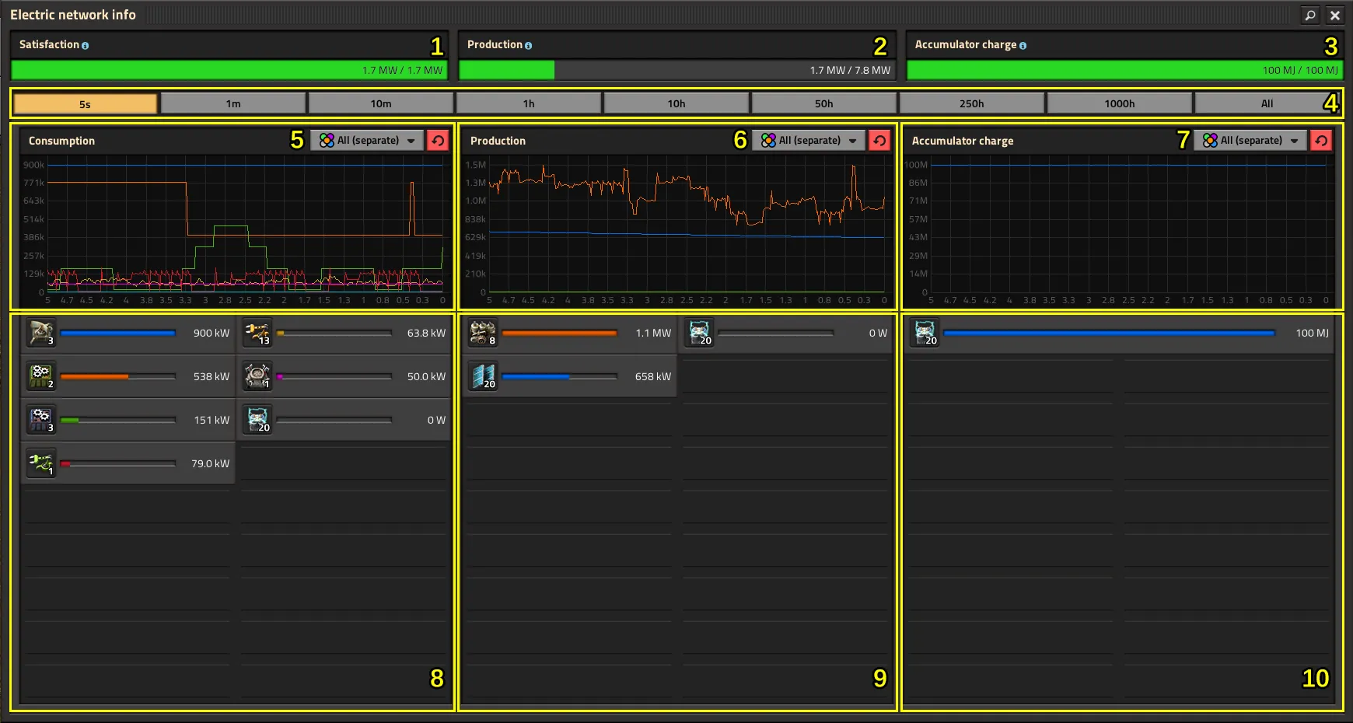Image resolution: width=1353 pixels, height=723 pixels.
Task: Switch to the 5s timescale tab
Action: click(x=85, y=103)
